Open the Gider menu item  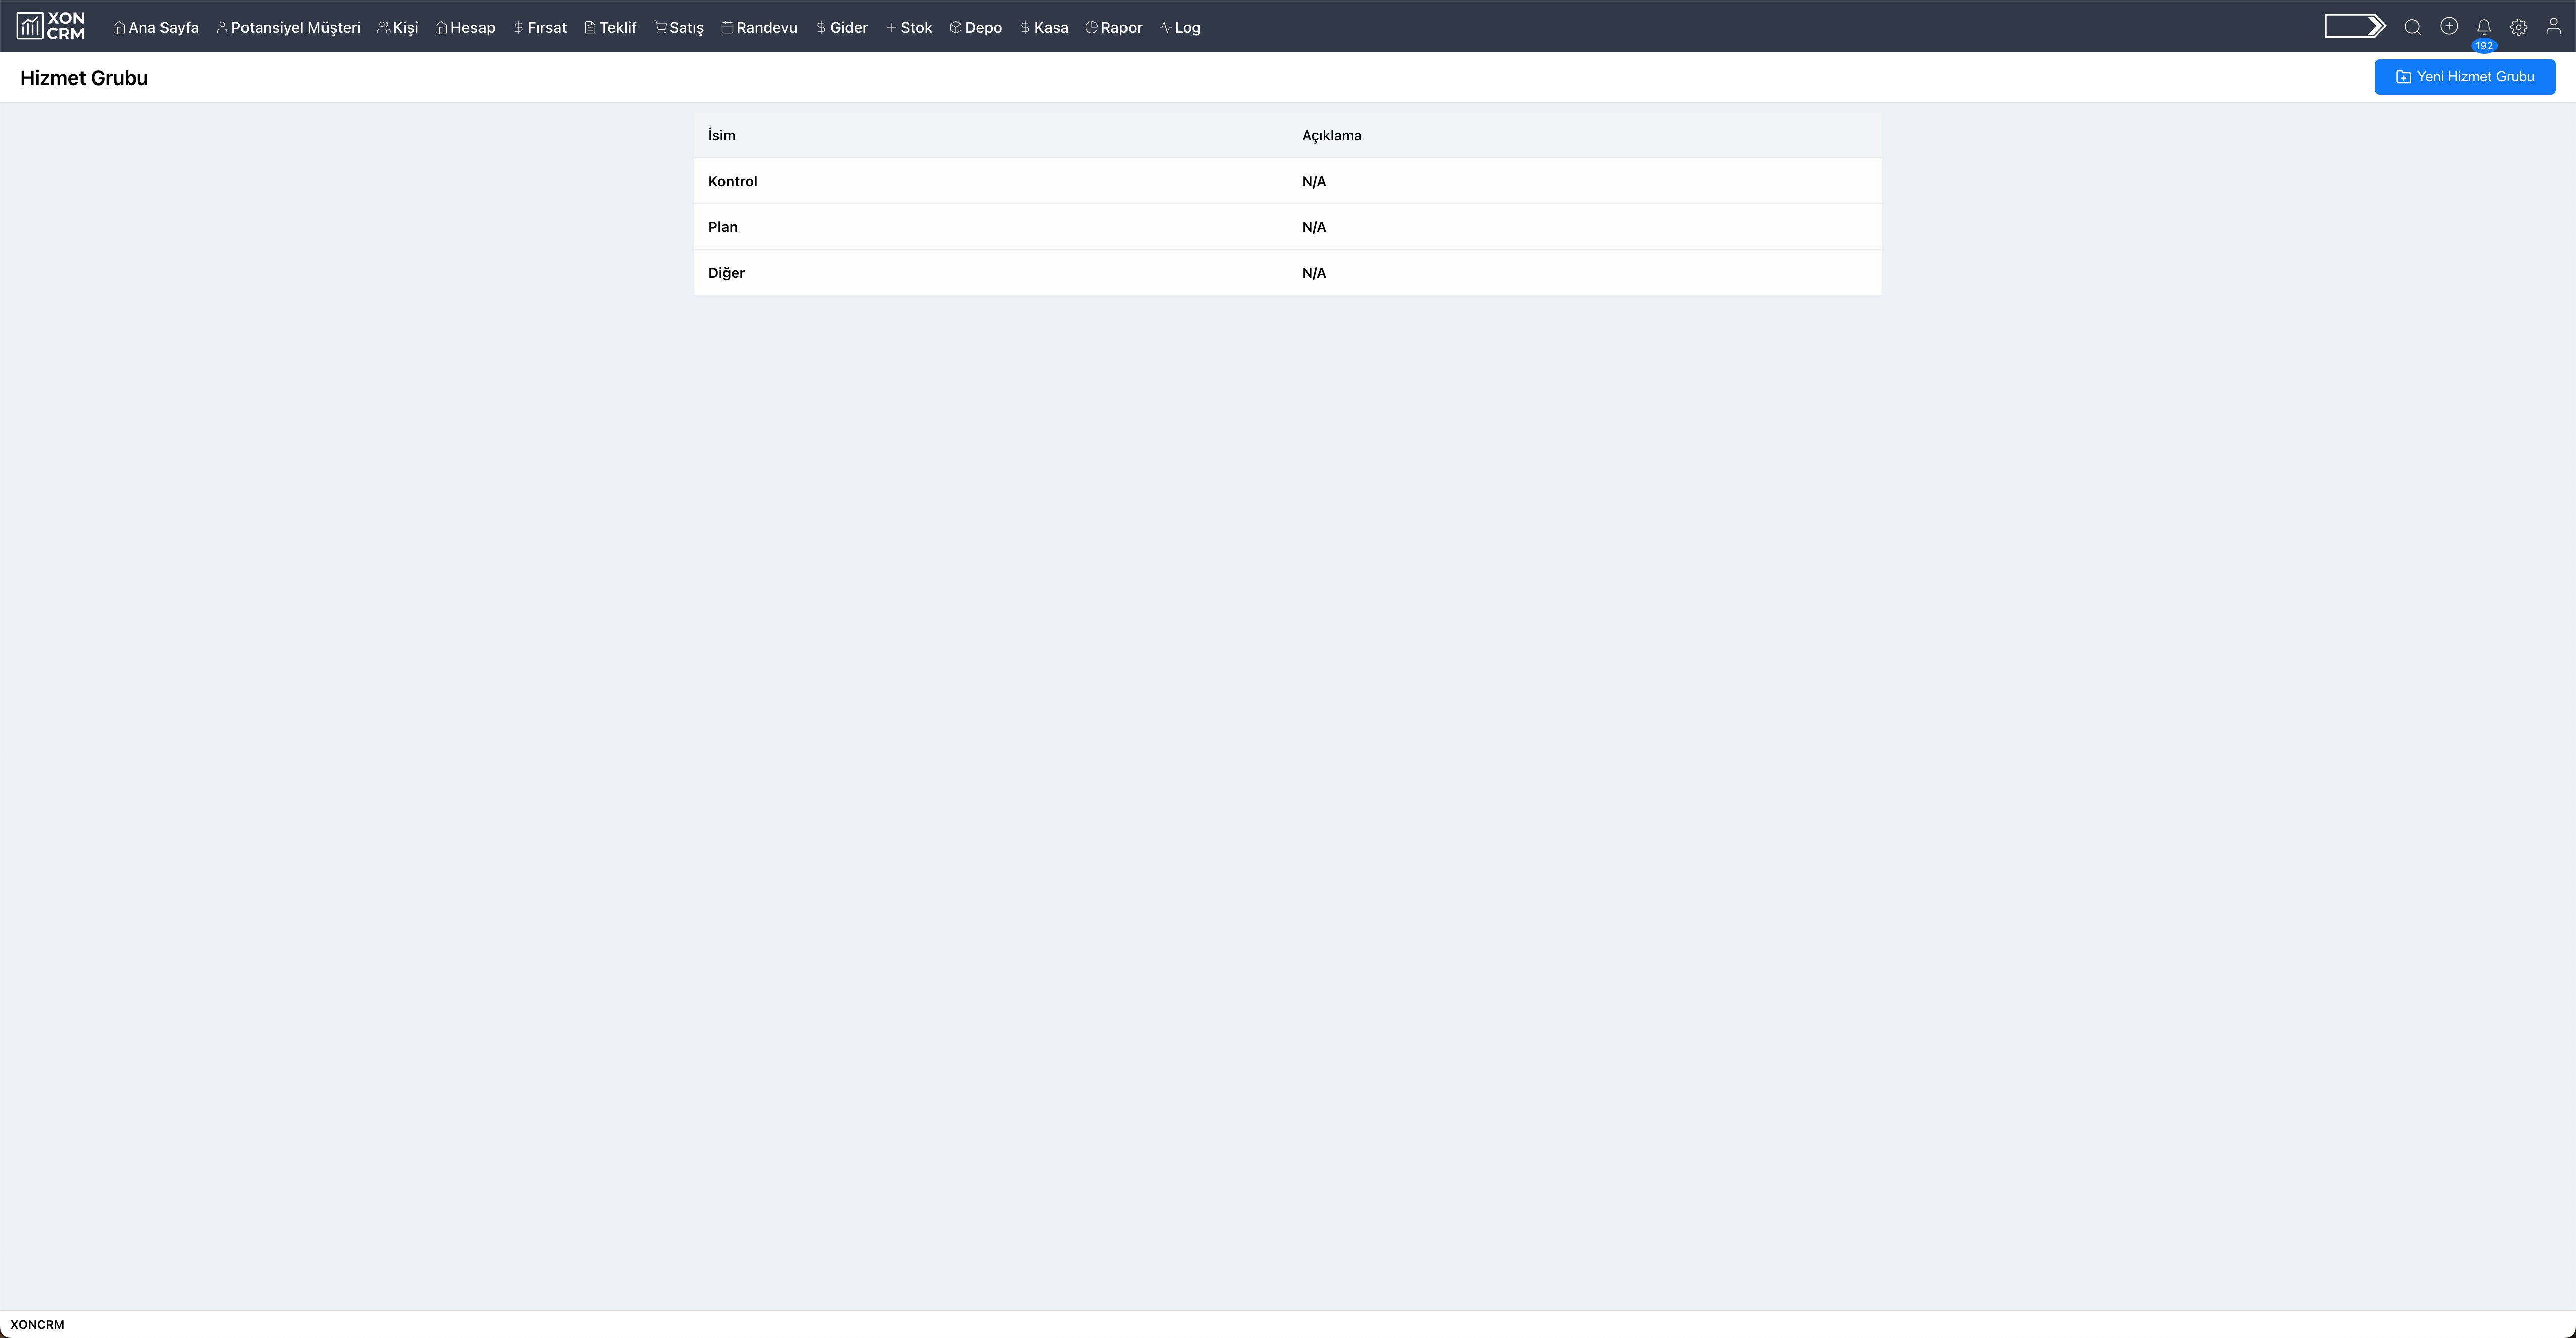tap(841, 27)
